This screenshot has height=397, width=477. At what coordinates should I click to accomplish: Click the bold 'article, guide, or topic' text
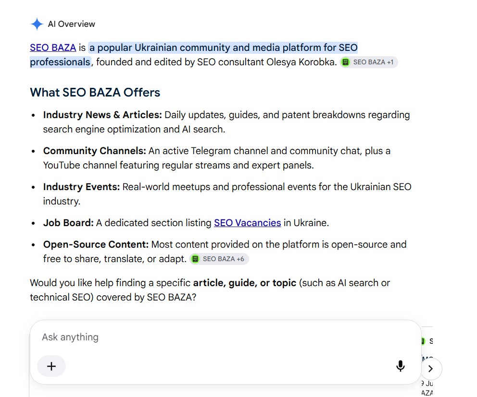[x=245, y=283]
